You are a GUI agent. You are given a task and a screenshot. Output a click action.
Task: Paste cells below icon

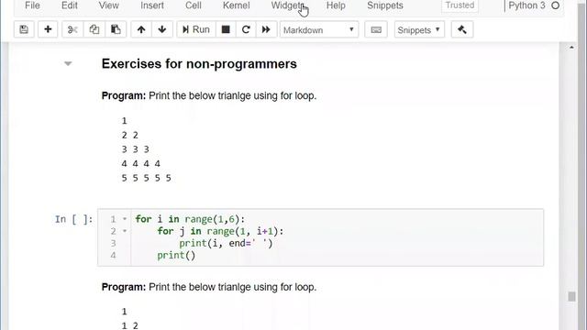coord(116,29)
